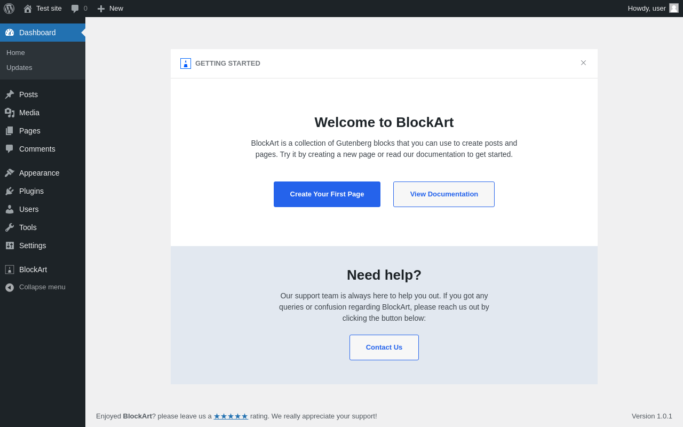Viewport: 683px width, 427px height.
Task: Click the BlockArt sidebar logo icon
Action: coord(10,270)
